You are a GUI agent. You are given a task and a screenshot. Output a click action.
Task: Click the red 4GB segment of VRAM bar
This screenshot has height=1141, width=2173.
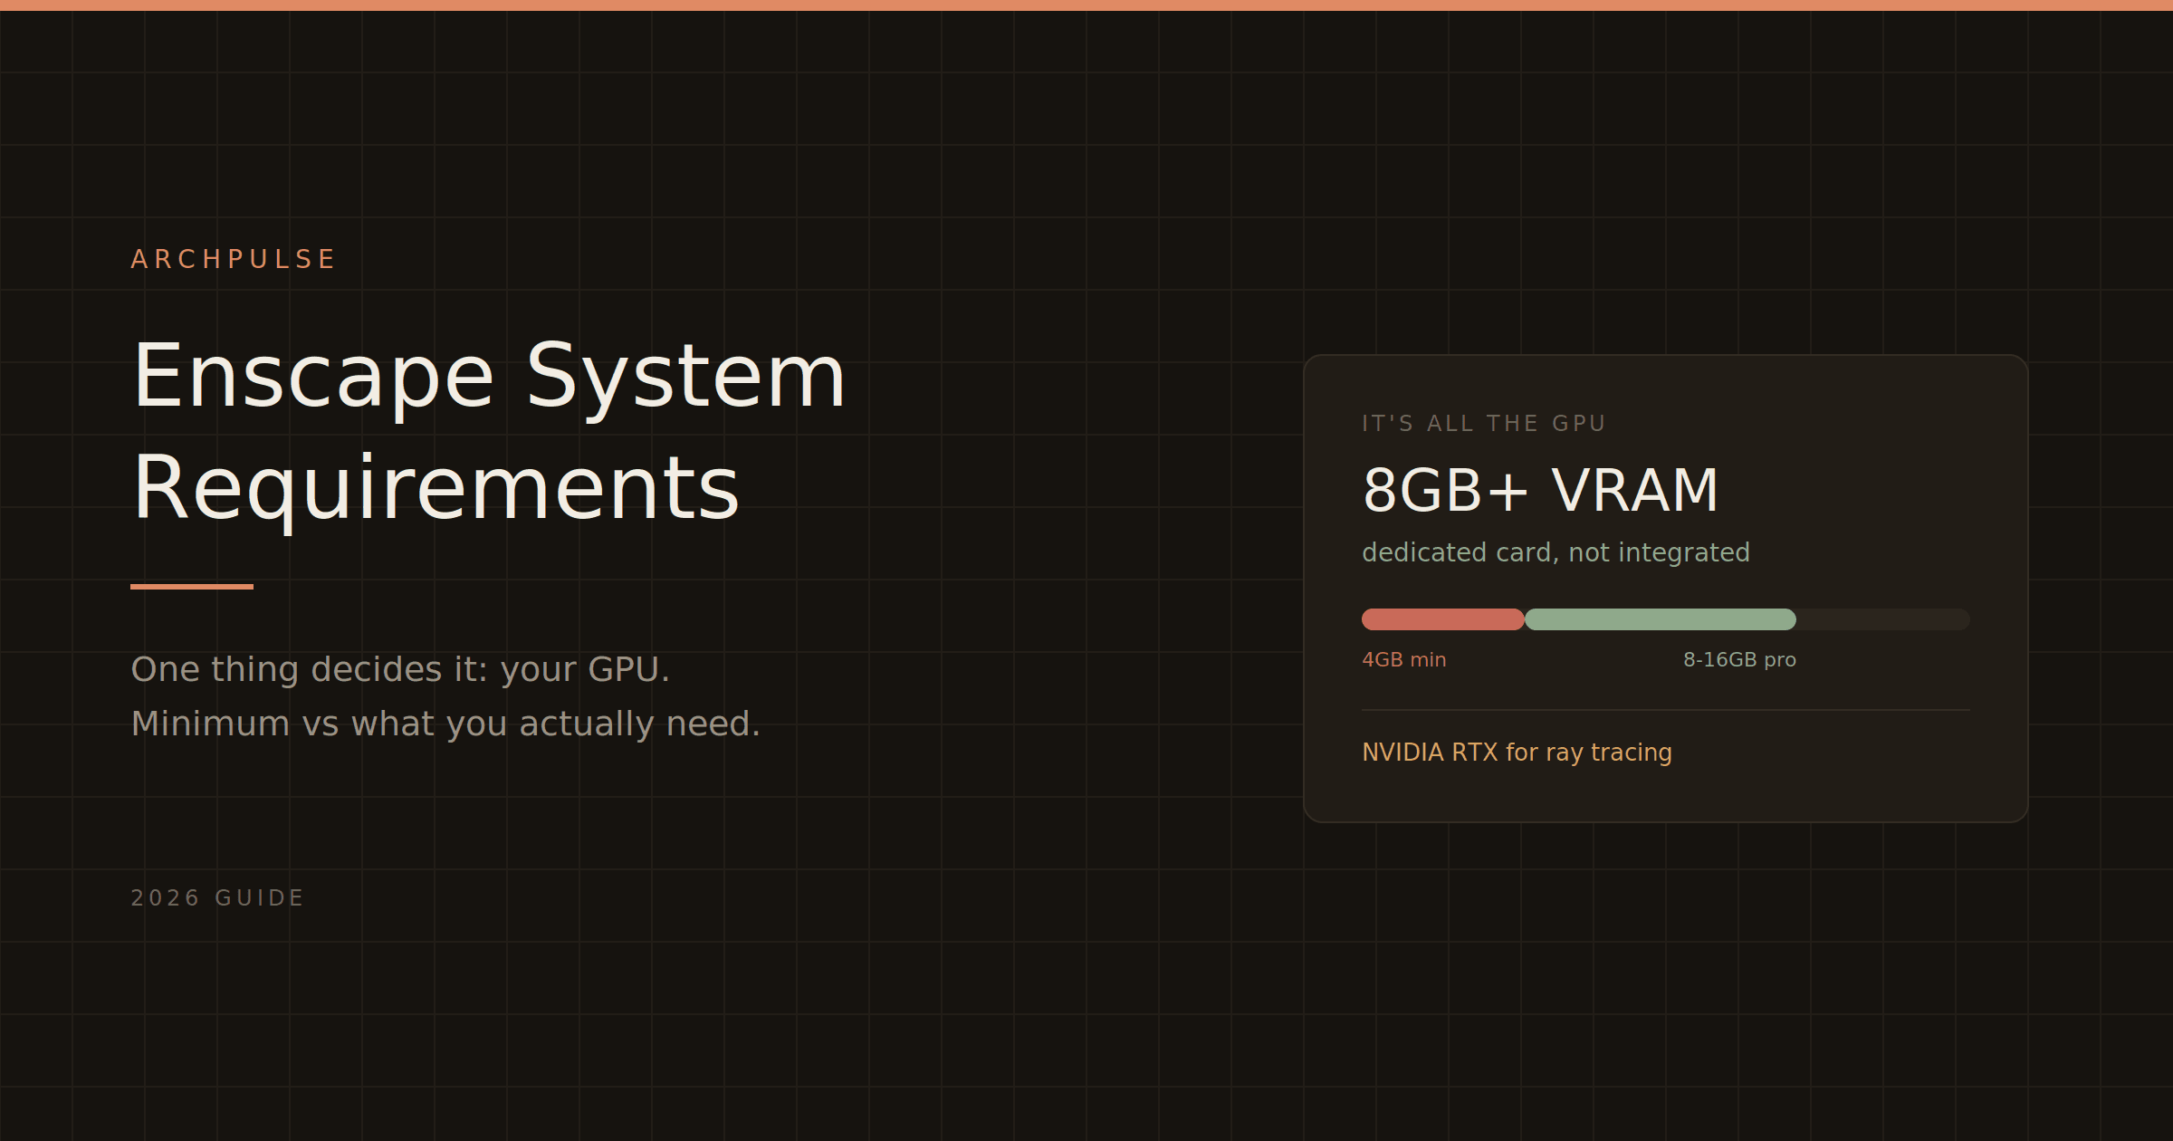1443,619
